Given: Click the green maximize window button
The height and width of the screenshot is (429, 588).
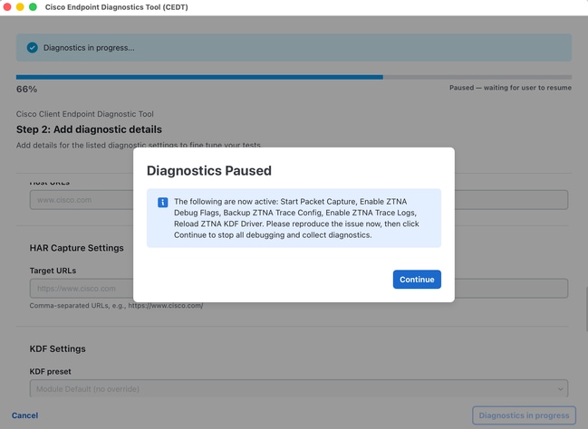Looking at the screenshot, I should pyautogui.click(x=33, y=6).
